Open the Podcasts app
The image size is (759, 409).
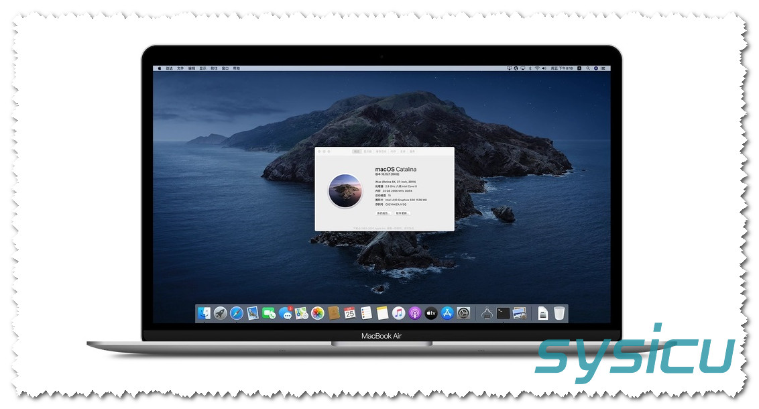coord(415,313)
